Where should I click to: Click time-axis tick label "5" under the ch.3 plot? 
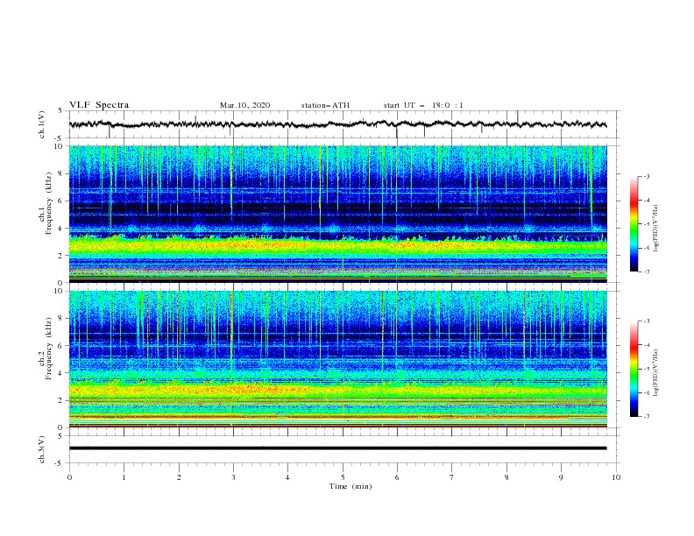(343, 477)
